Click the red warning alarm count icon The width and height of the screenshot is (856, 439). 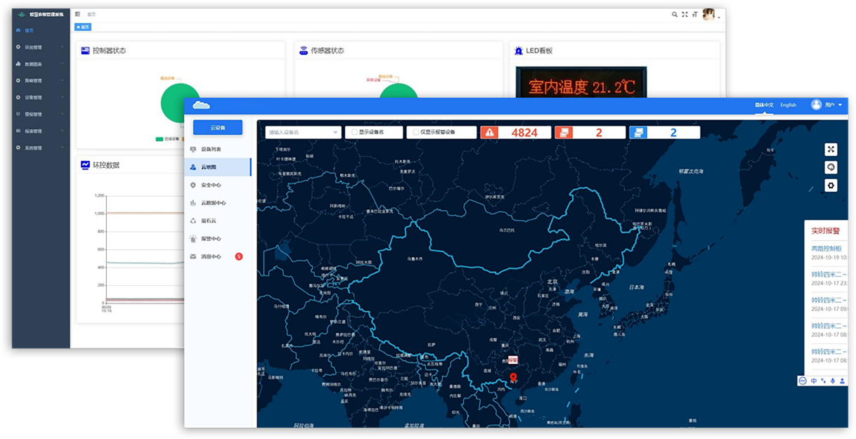[491, 133]
